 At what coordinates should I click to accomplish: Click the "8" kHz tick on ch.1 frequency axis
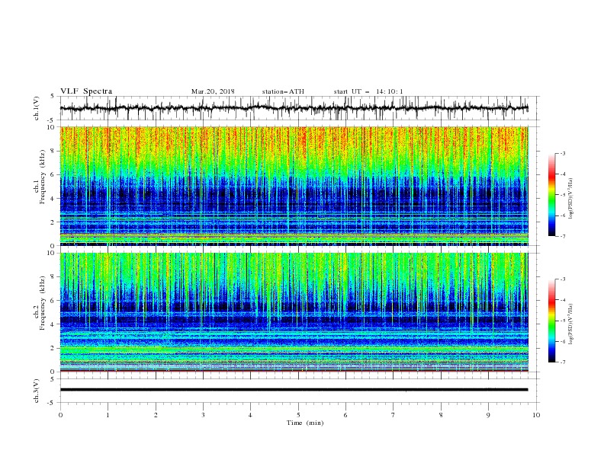point(53,151)
